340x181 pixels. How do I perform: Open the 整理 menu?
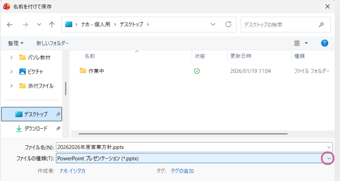tap(16, 43)
